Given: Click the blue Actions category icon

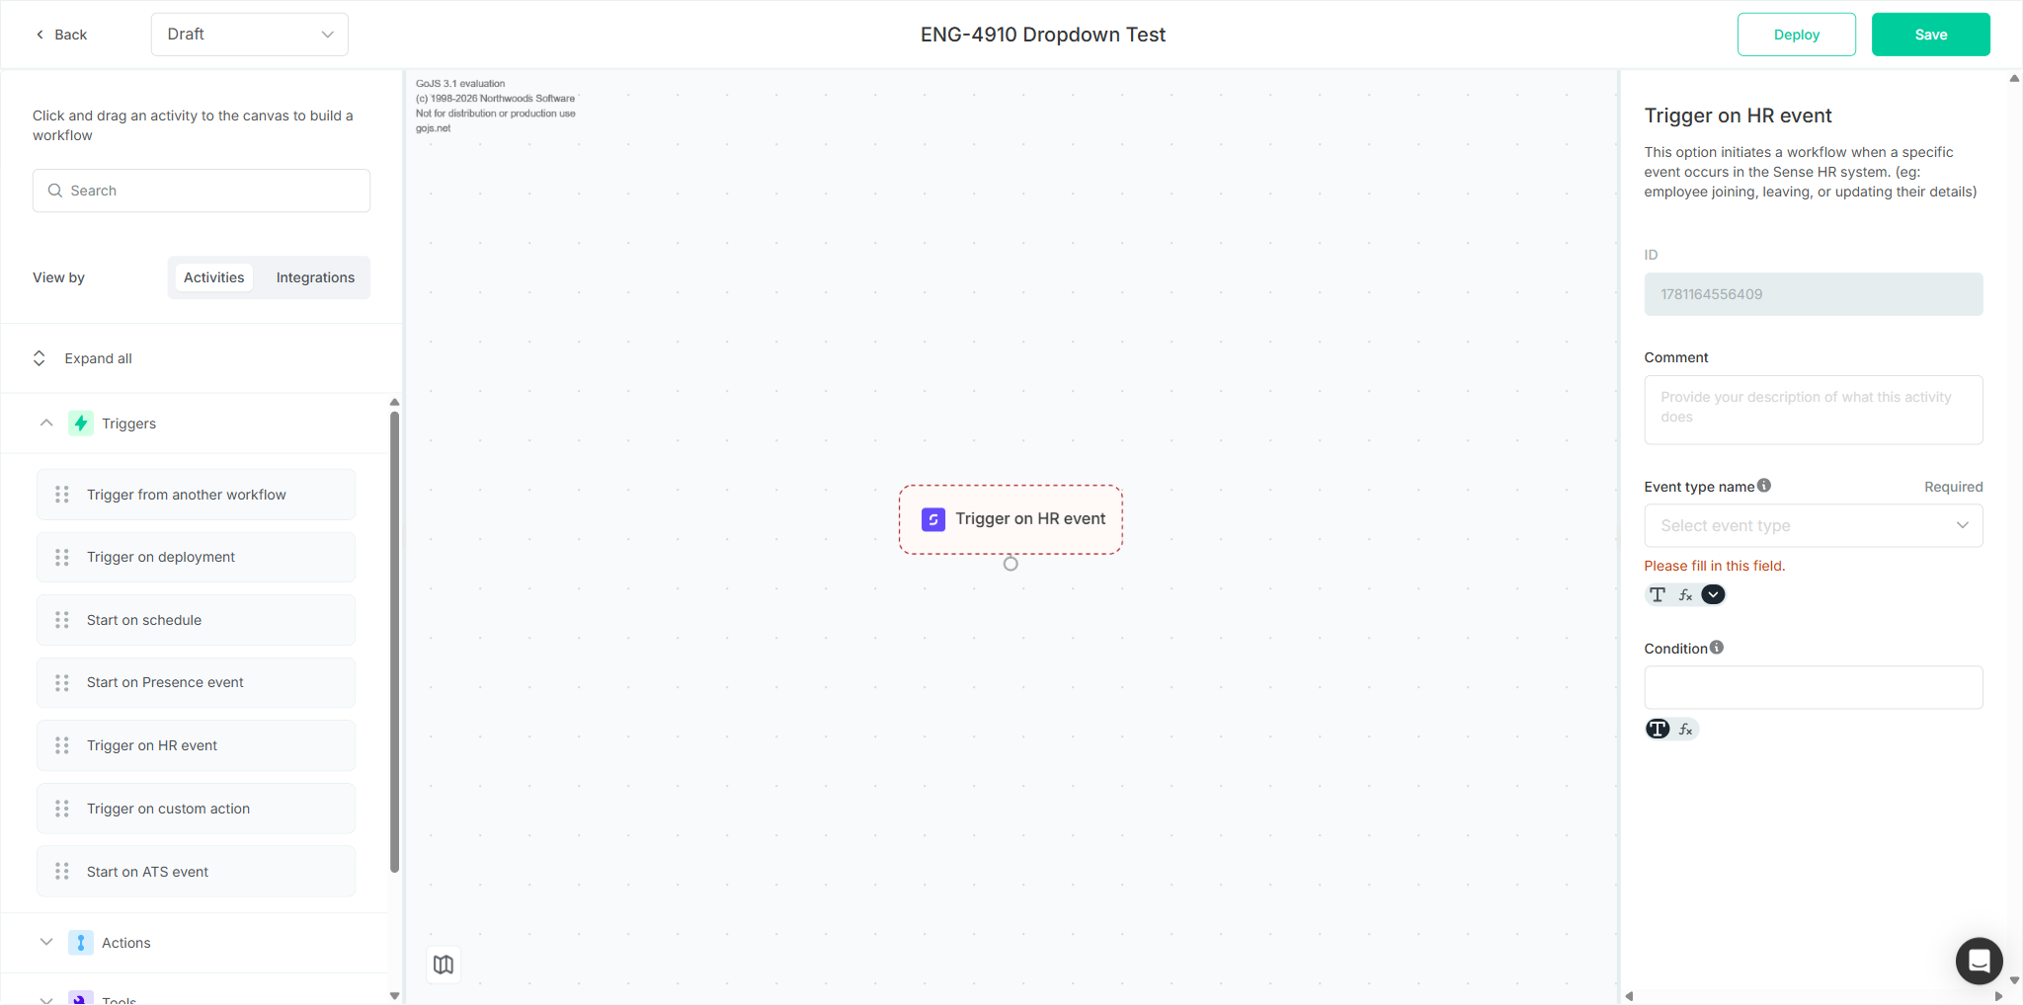Looking at the screenshot, I should point(81,943).
